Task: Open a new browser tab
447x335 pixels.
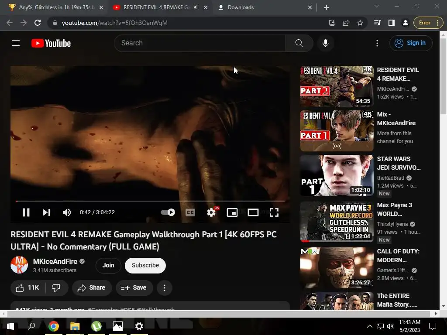Action: 327,7
